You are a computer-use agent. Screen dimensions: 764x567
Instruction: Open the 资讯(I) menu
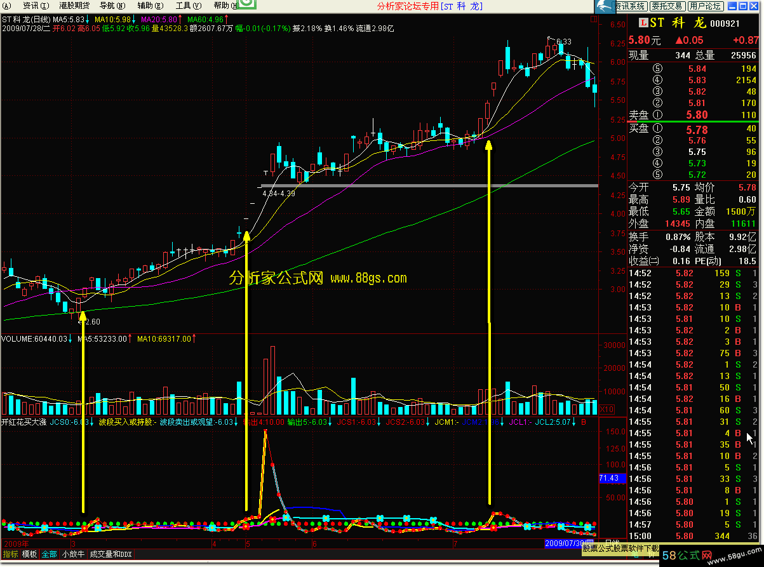(36, 6)
